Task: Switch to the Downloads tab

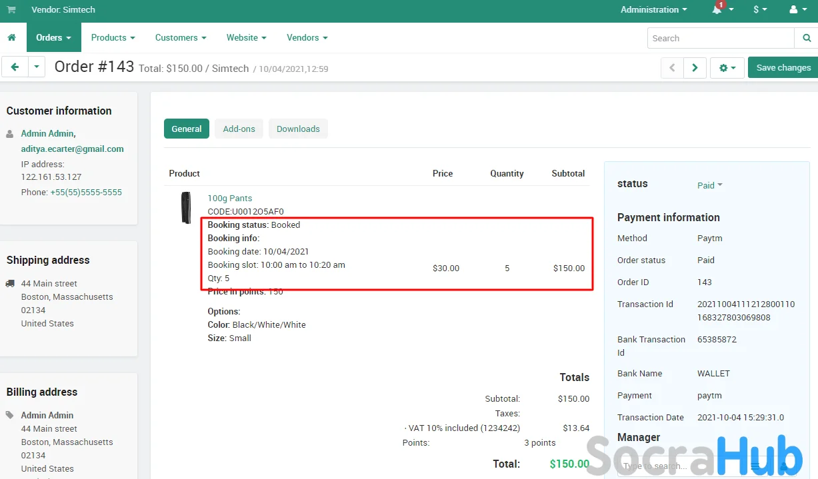Action: click(x=298, y=129)
